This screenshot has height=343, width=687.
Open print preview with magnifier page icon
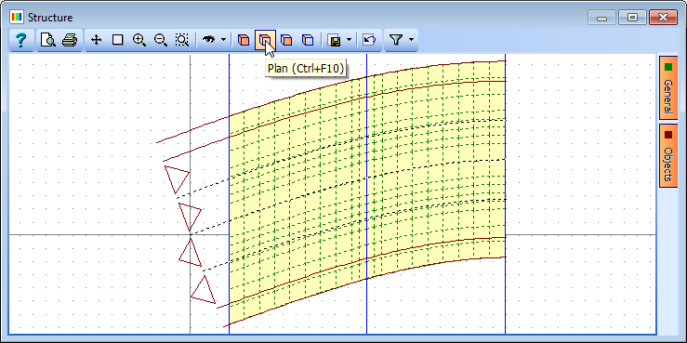tap(47, 40)
